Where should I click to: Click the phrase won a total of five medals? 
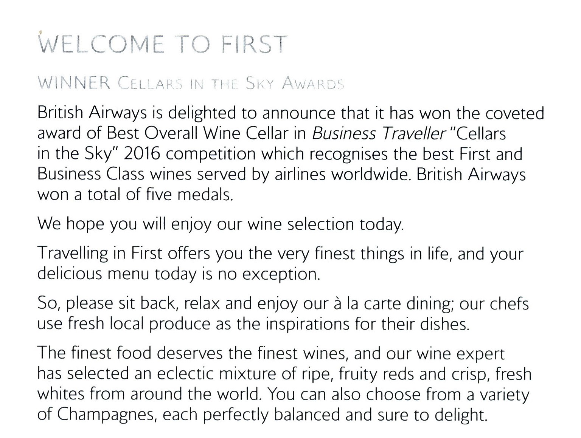tap(135, 195)
